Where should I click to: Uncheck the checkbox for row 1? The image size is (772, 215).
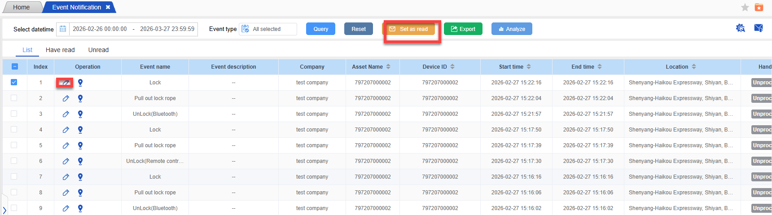click(14, 82)
